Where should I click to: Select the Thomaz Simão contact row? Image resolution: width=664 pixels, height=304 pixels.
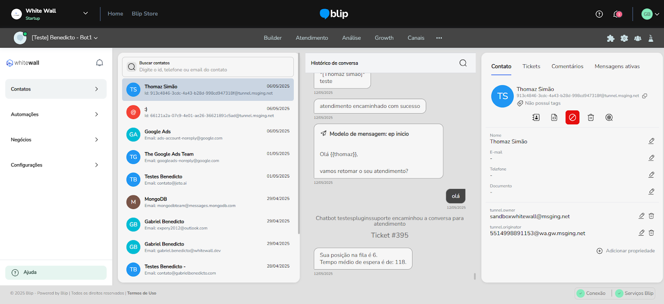tap(208, 90)
